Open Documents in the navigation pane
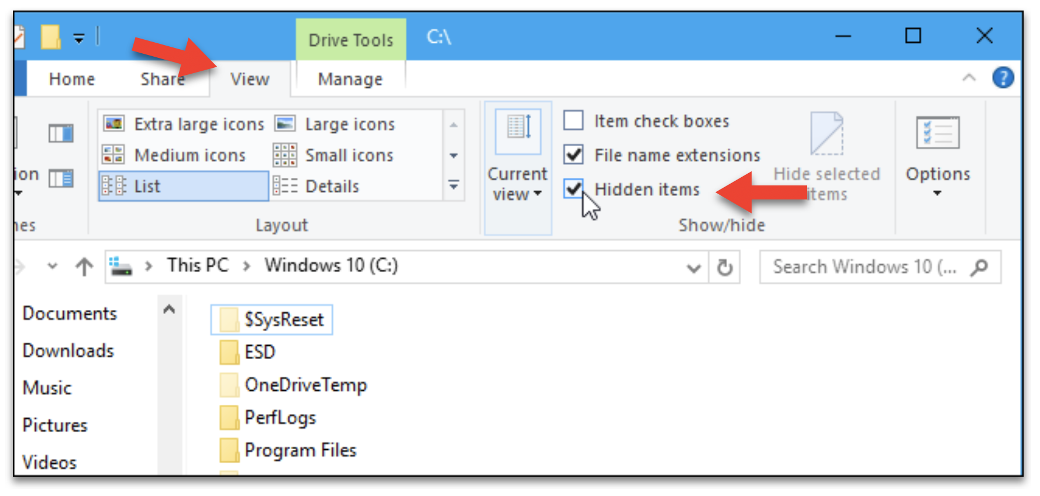 (70, 314)
